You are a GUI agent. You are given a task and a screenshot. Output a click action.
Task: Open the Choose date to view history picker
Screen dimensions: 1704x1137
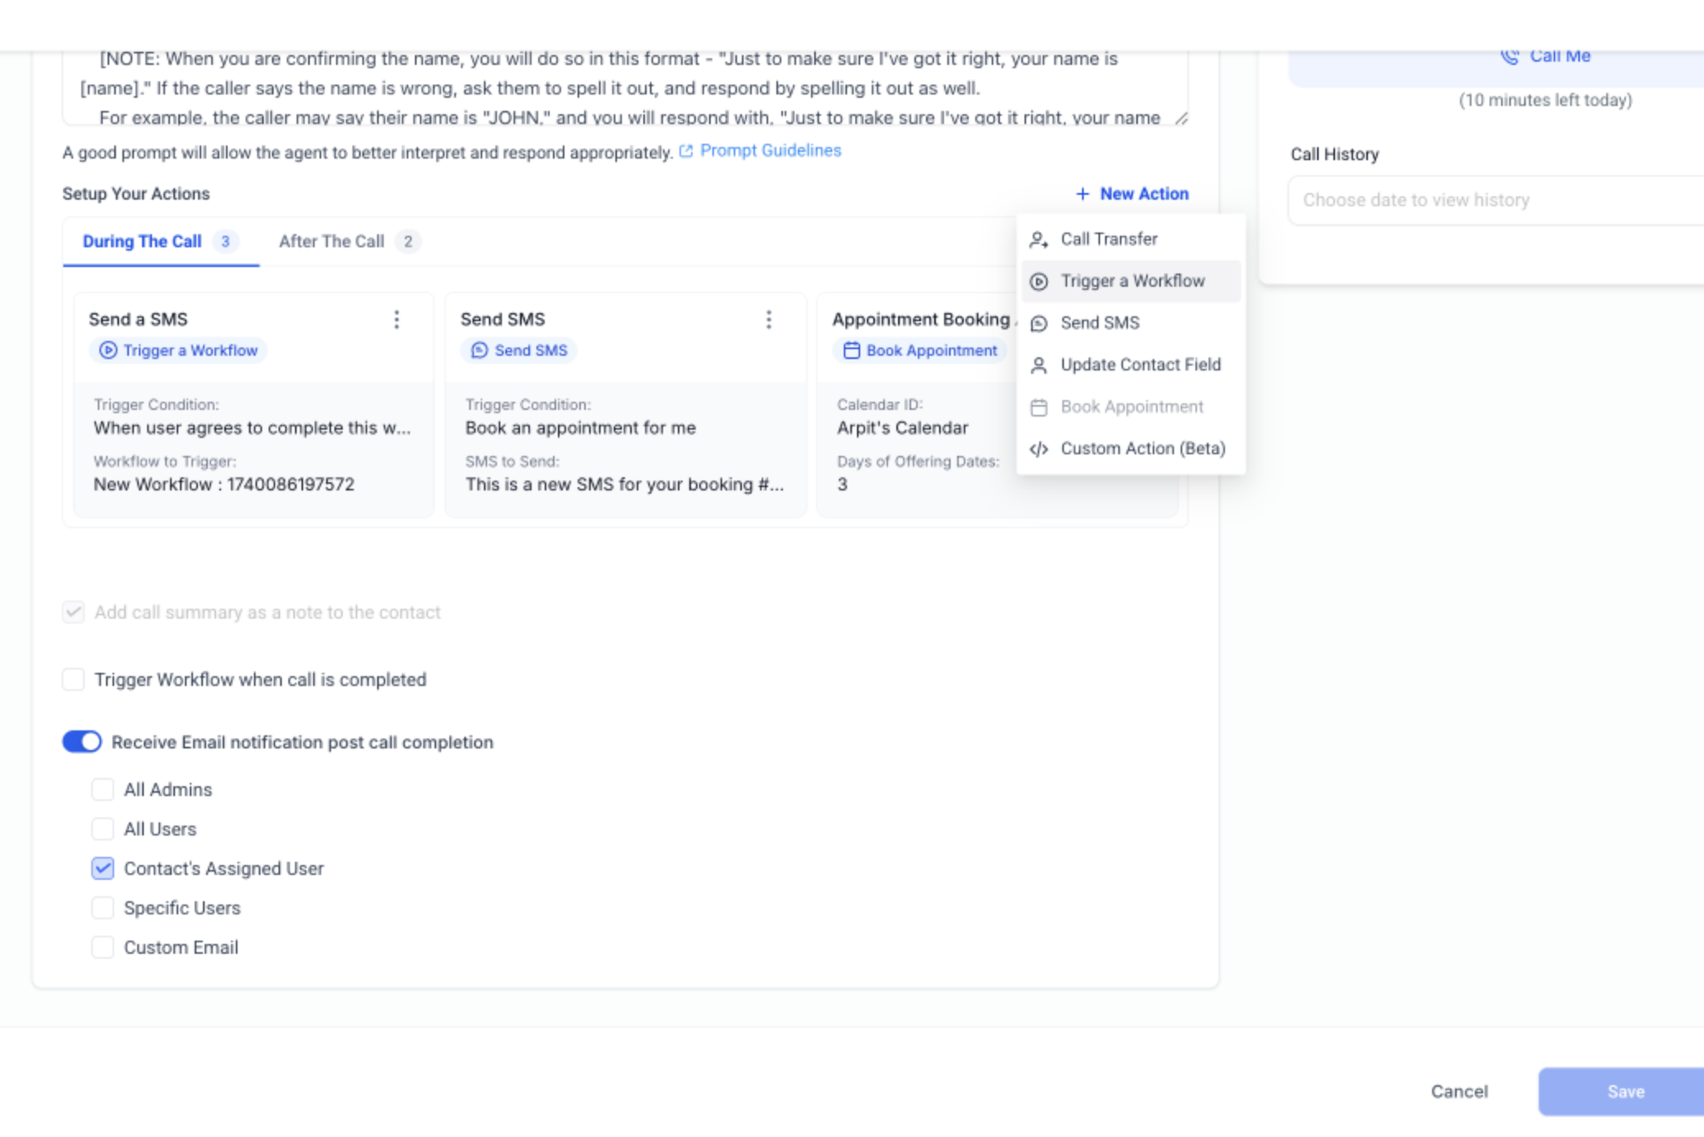tap(1495, 200)
